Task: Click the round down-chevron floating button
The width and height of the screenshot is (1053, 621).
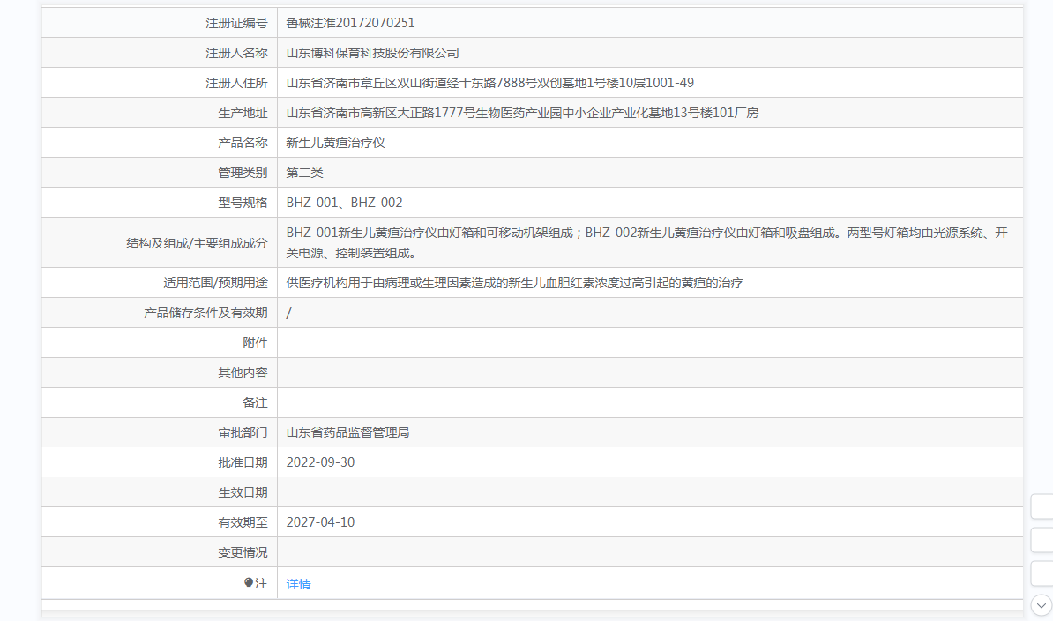Action: (x=1042, y=604)
